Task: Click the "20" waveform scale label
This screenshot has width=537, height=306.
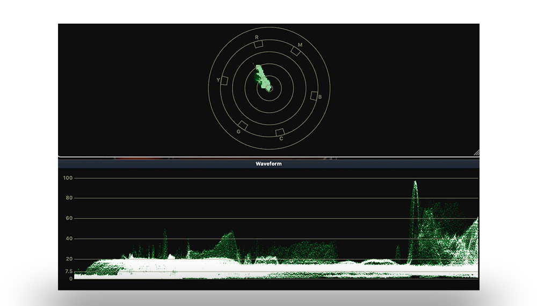Action: coord(69,259)
